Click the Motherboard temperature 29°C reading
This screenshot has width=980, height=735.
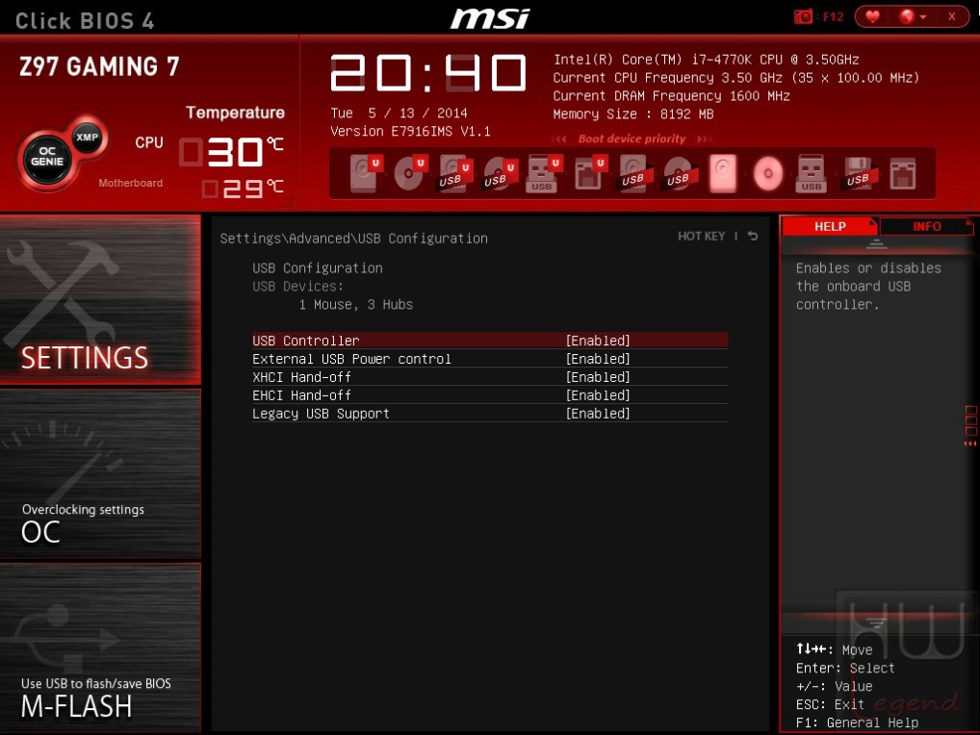(x=243, y=188)
